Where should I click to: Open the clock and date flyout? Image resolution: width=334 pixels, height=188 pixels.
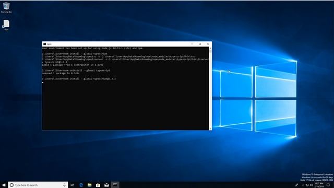click(319, 185)
